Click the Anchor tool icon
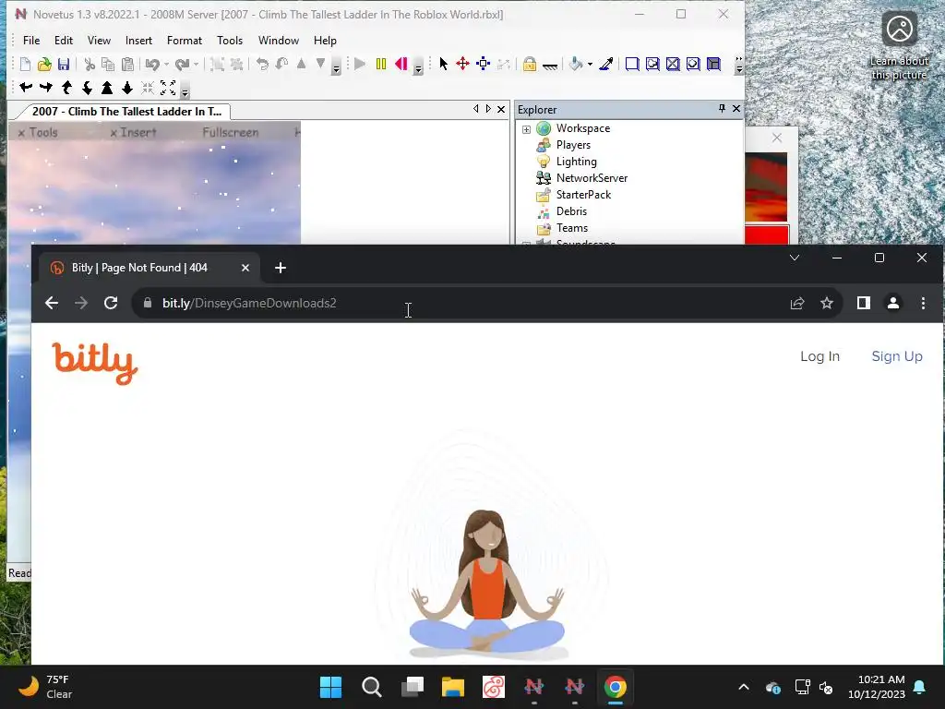This screenshot has width=945, height=709. coord(550,66)
